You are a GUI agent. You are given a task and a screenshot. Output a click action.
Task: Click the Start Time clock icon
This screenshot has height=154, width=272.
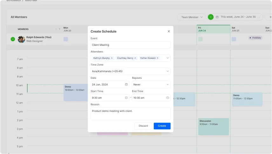[126, 98]
